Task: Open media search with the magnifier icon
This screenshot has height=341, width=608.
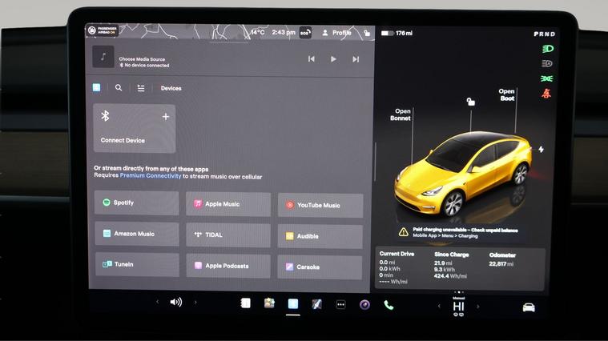Action: point(119,88)
